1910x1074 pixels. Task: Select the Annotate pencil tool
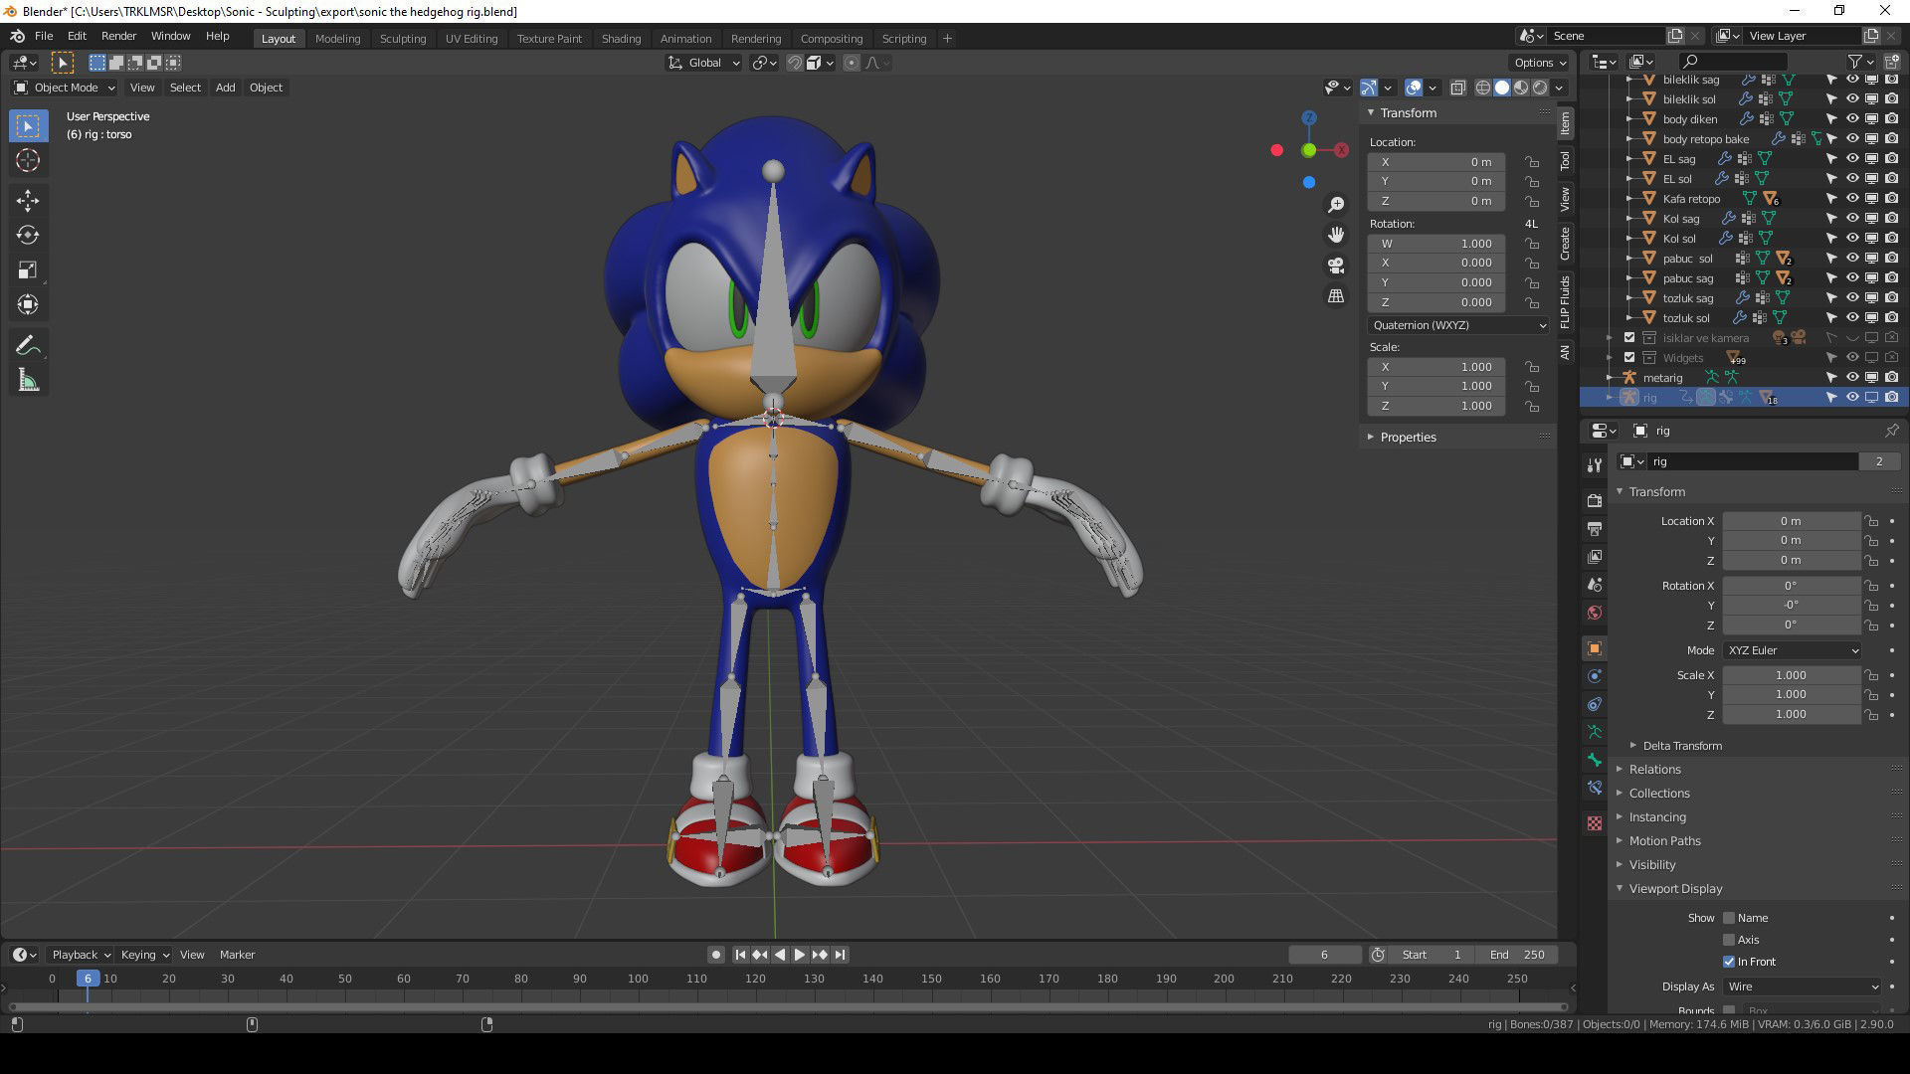(28, 345)
